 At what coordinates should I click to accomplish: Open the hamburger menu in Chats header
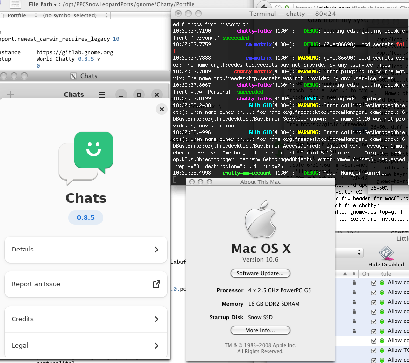[x=102, y=95]
